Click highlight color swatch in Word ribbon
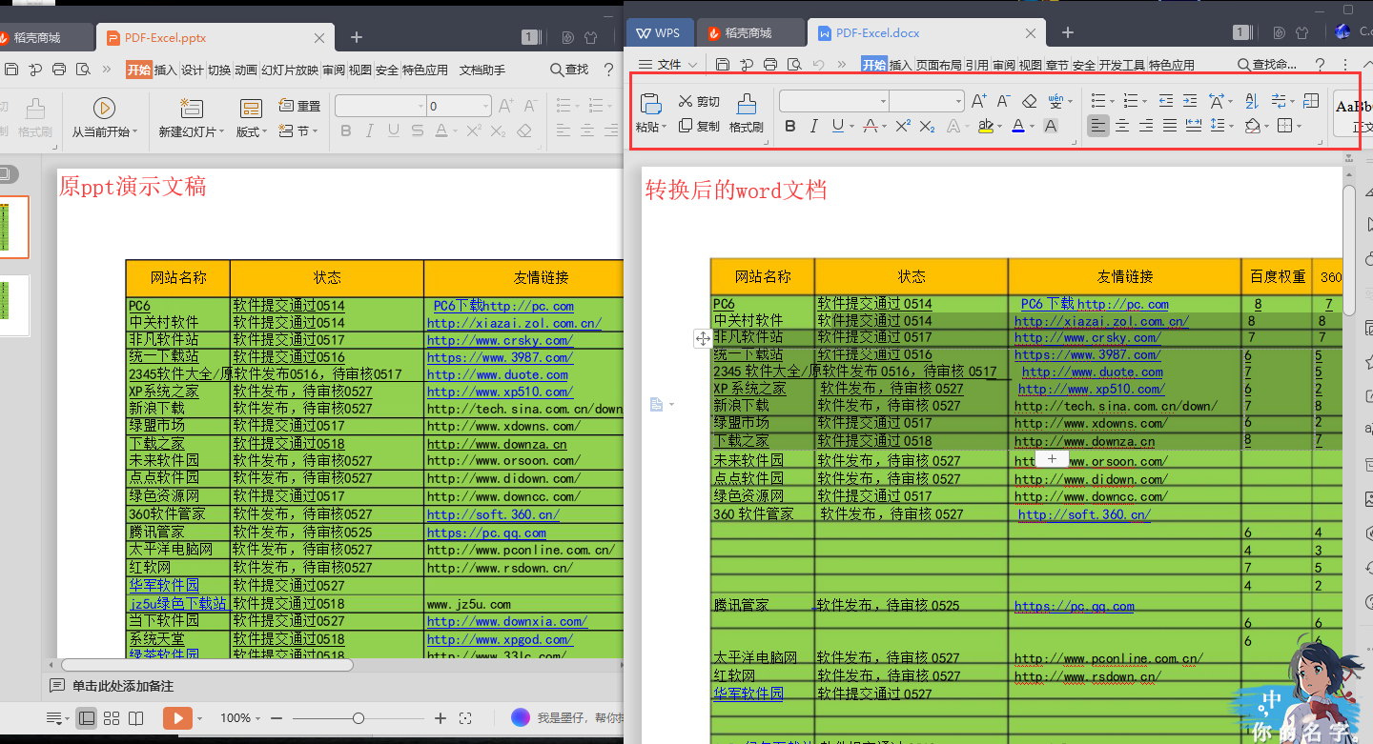1373x744 pixels. pyautogui.click(x=986, y=126)
